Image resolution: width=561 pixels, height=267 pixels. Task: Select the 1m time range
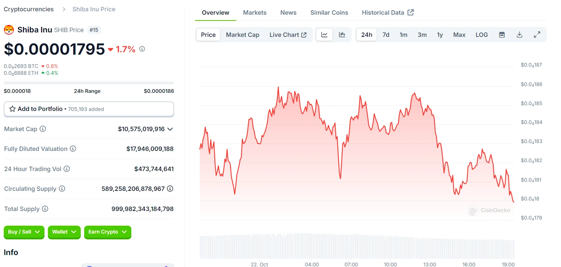(404, 35)
